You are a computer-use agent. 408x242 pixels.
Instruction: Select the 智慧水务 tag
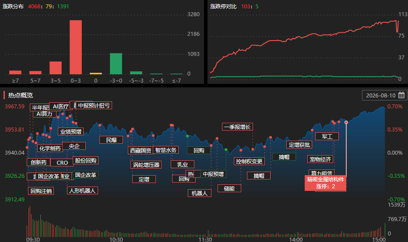[x=166, y=150]
